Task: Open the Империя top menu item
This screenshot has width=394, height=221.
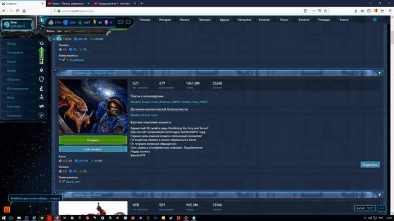Action: coord(165,20)
